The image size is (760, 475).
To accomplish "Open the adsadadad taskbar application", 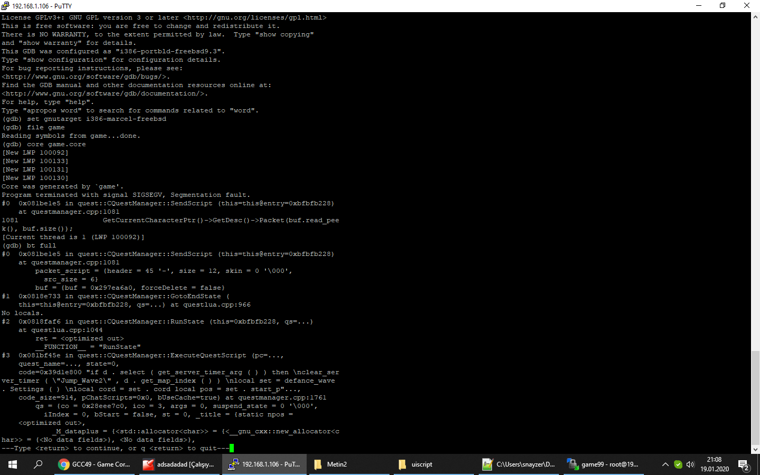I will 179,464.
